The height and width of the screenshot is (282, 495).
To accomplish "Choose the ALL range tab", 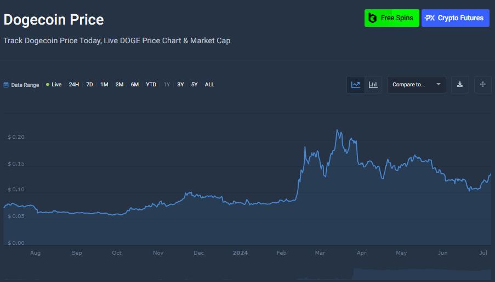I will (209, 85).
